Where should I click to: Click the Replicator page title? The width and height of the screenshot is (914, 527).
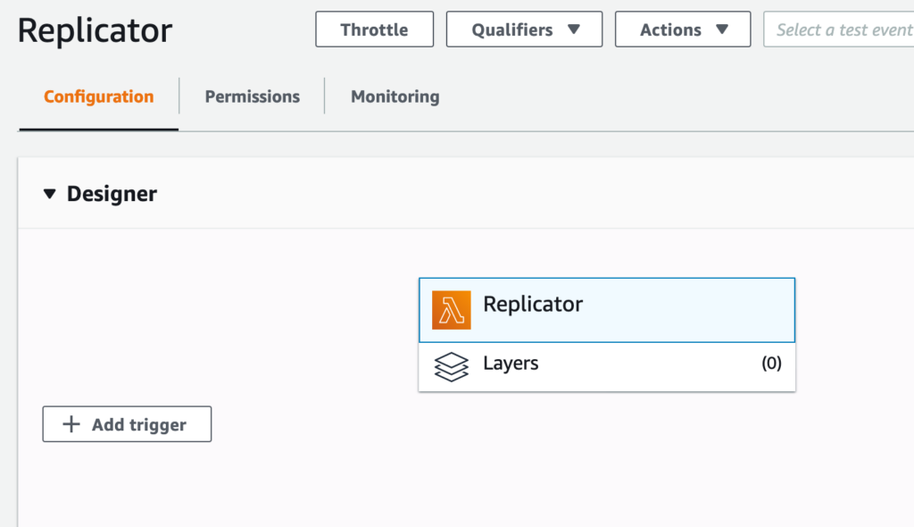tap(95, 29)
